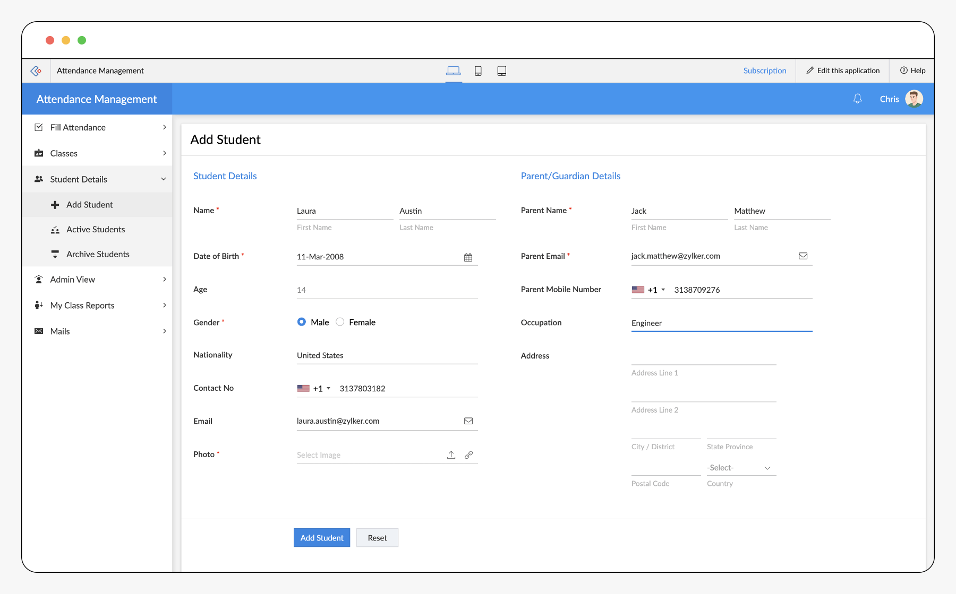Click Chris's profile avatar

point(914,99)
